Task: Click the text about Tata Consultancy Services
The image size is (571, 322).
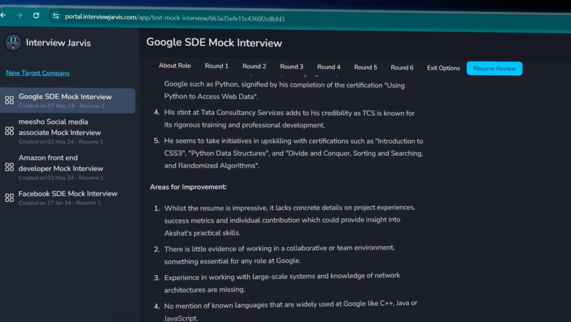Action: coord(289,119)
